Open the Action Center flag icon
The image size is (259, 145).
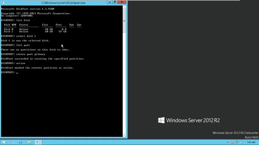pos(232,142)
